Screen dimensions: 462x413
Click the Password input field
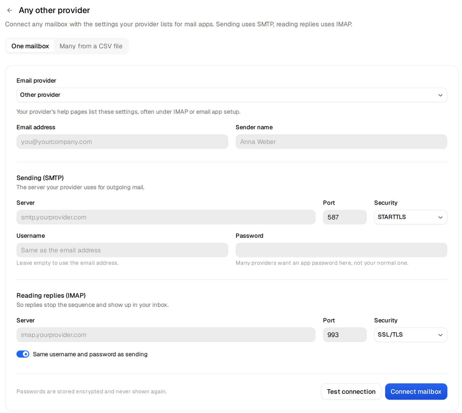point(341,250)
